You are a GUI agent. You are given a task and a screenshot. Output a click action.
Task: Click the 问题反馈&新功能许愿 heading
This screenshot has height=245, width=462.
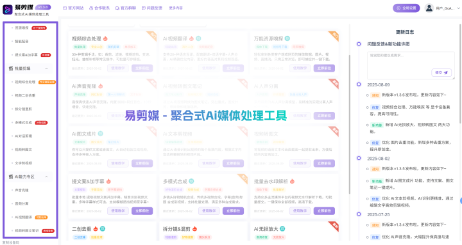388,44
